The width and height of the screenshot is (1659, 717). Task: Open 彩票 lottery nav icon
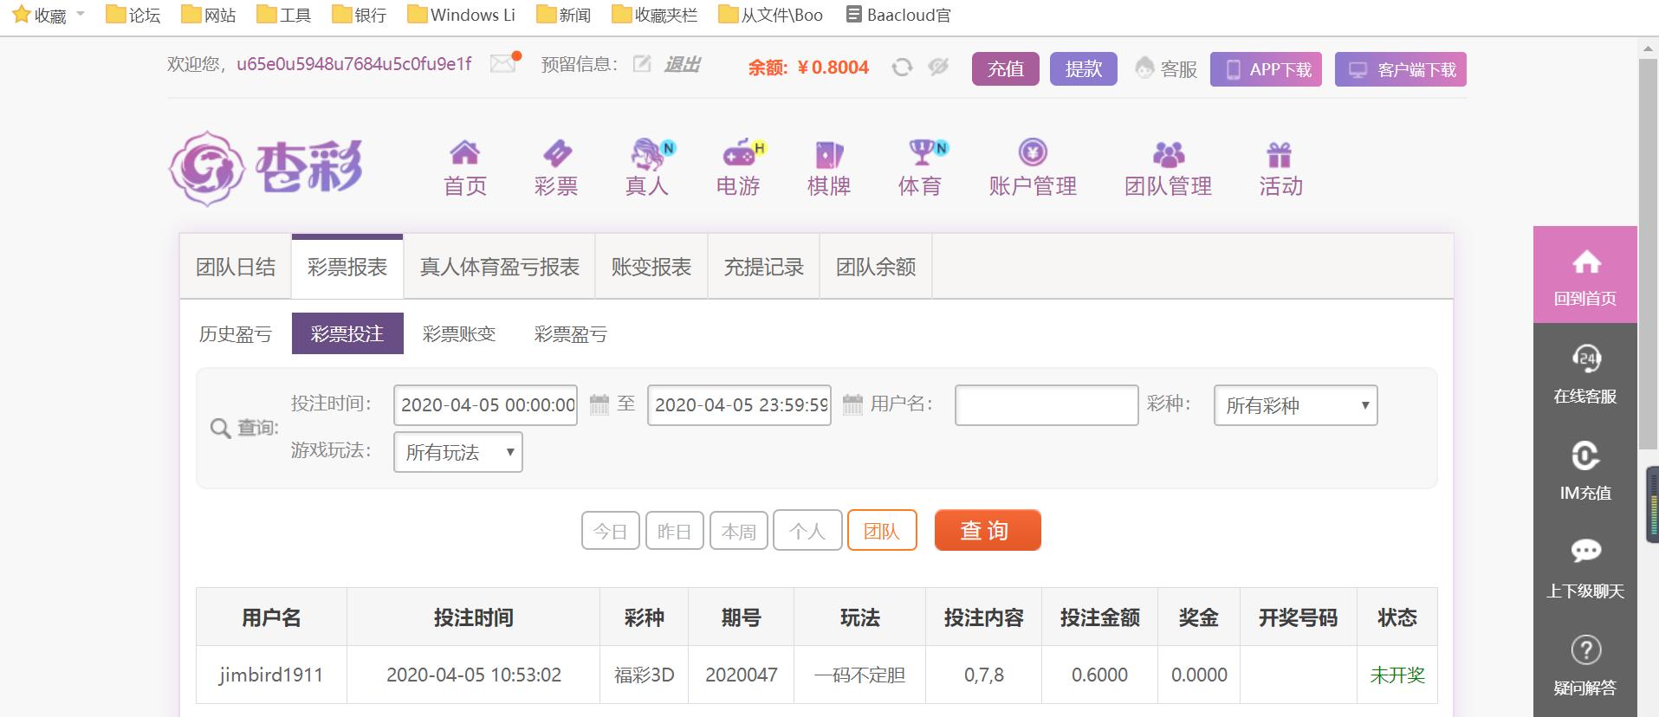[556, 153]
